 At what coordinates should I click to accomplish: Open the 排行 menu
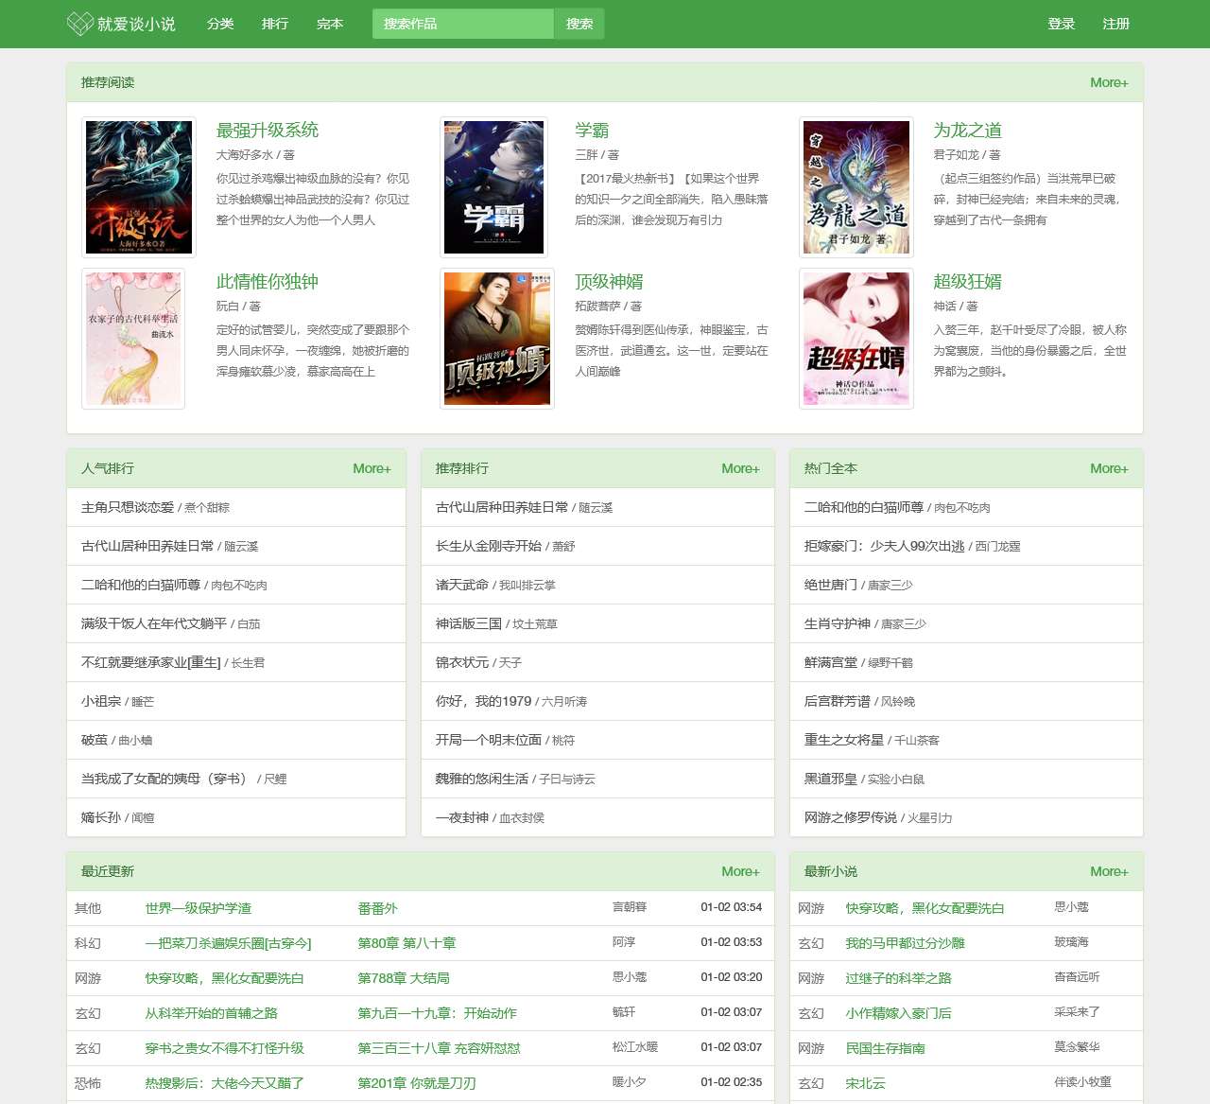click(275, 25)
